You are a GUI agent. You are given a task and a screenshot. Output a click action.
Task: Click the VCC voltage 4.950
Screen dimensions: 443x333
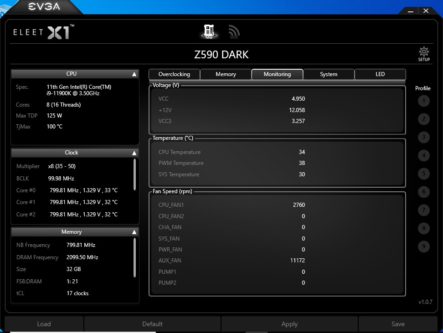click(299, 98)
